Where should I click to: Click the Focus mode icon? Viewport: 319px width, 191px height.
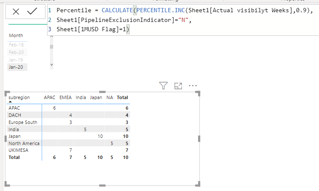178,86
